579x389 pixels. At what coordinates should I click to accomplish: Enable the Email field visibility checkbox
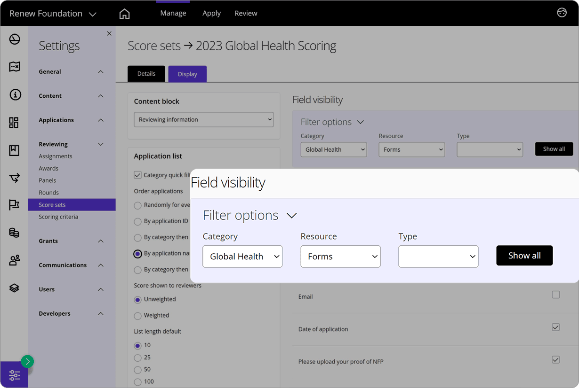(x=555, y=295)
